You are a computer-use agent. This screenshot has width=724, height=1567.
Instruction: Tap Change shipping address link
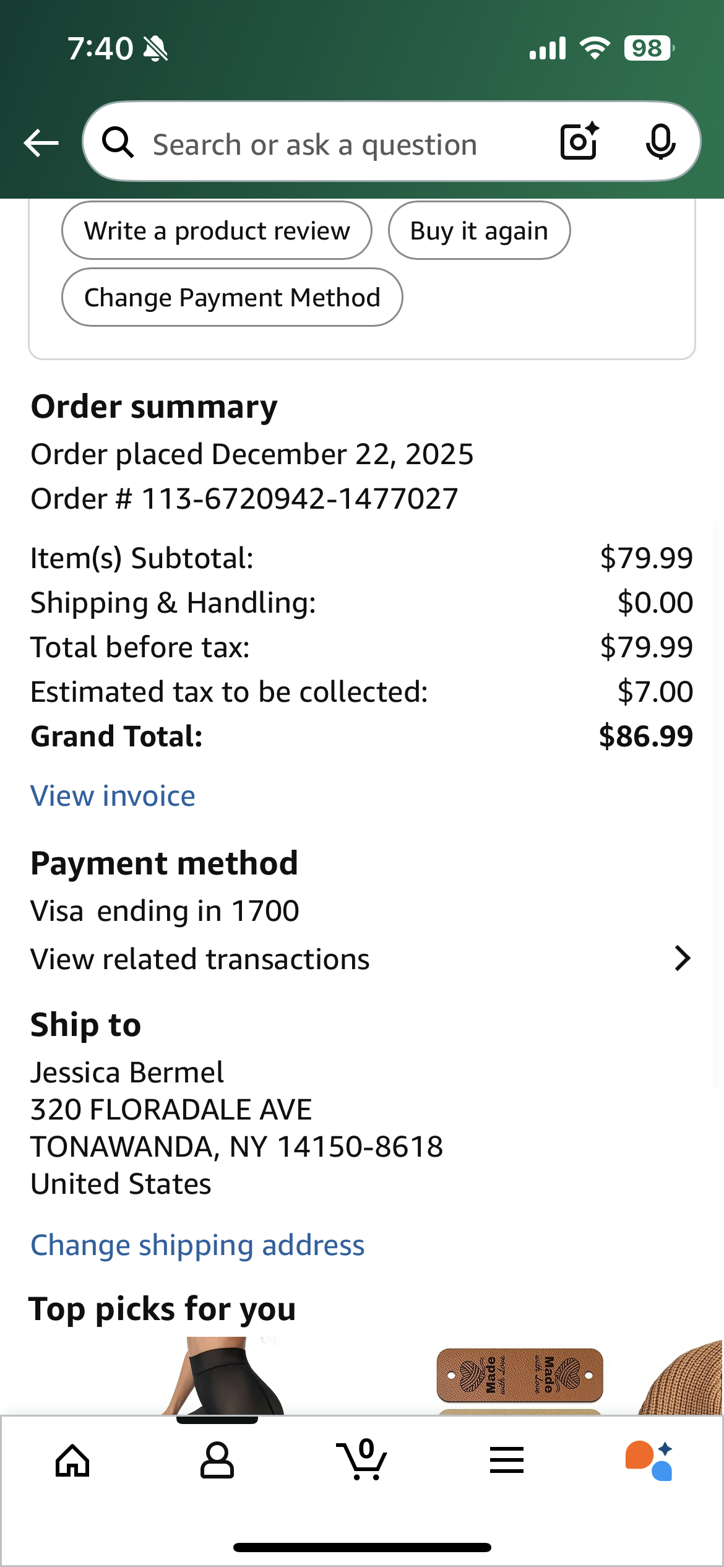[197, 1245]
